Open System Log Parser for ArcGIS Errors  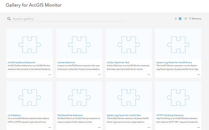click(174, 62)
